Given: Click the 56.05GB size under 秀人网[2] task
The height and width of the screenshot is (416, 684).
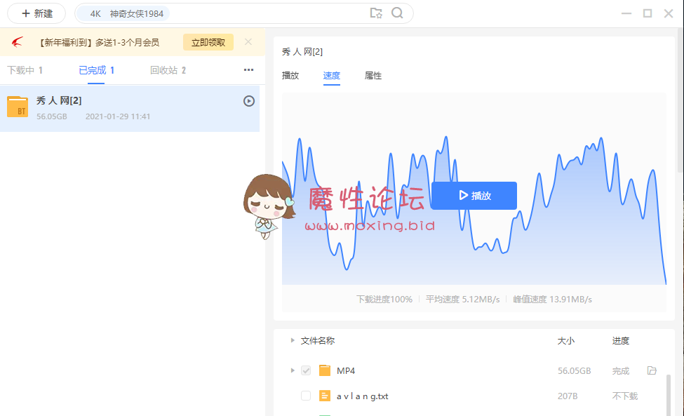Looking at the screenshot, I should 52,116.
